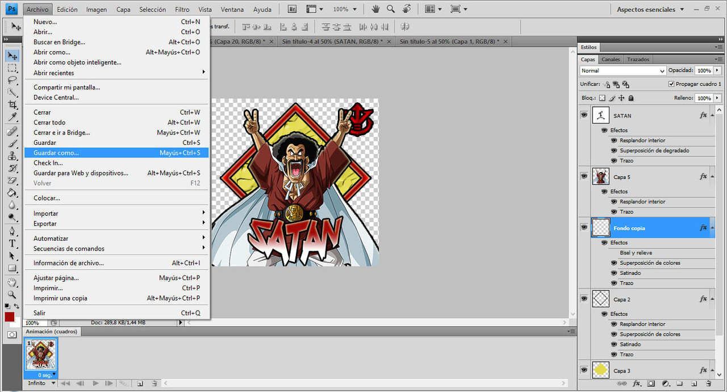Select the Crop tool
Viewport: 727px width, 392px height.
(12, 105)
